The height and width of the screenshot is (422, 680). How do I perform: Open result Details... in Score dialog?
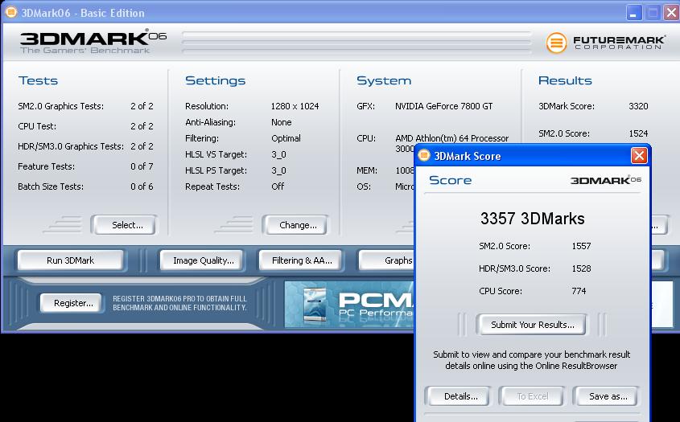(459, 396)
